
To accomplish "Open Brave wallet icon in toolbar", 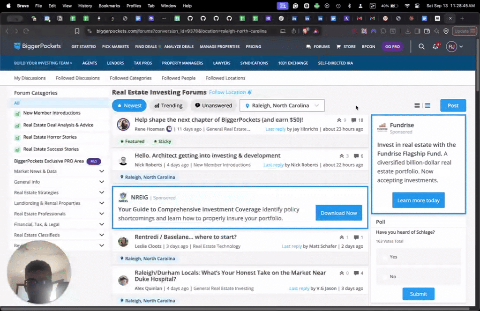I will point(427,31).
